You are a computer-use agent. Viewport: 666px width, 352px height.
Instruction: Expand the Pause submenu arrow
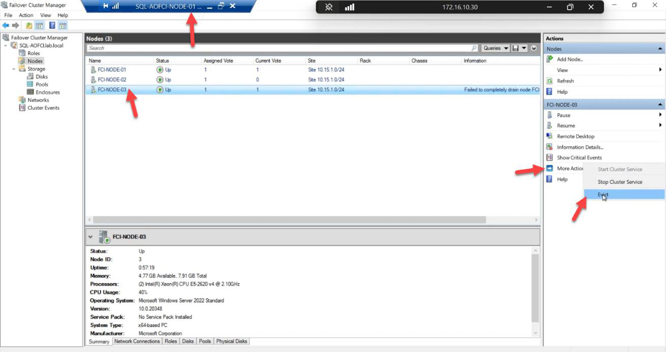click(x=660, y=115)
